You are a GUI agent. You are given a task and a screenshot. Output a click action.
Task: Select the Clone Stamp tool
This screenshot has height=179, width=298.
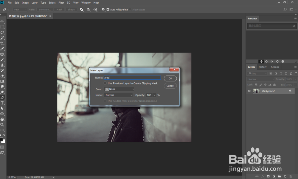click(x=2, y=65)
